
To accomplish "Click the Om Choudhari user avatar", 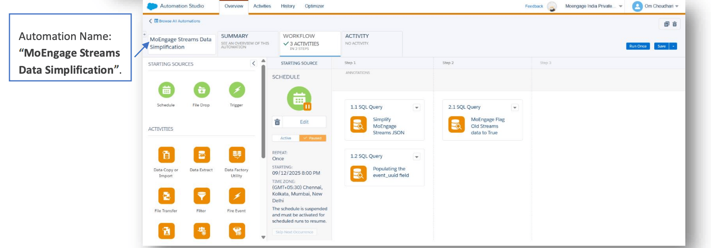I will coord(637,6).
